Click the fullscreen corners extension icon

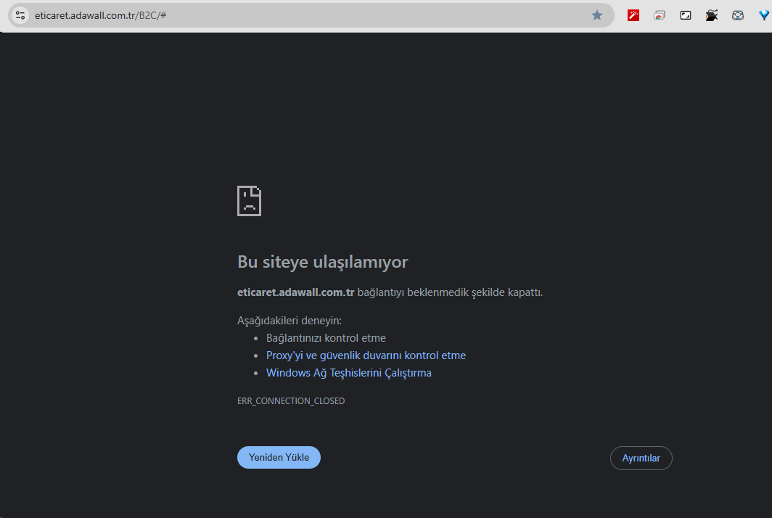point(686,15)
